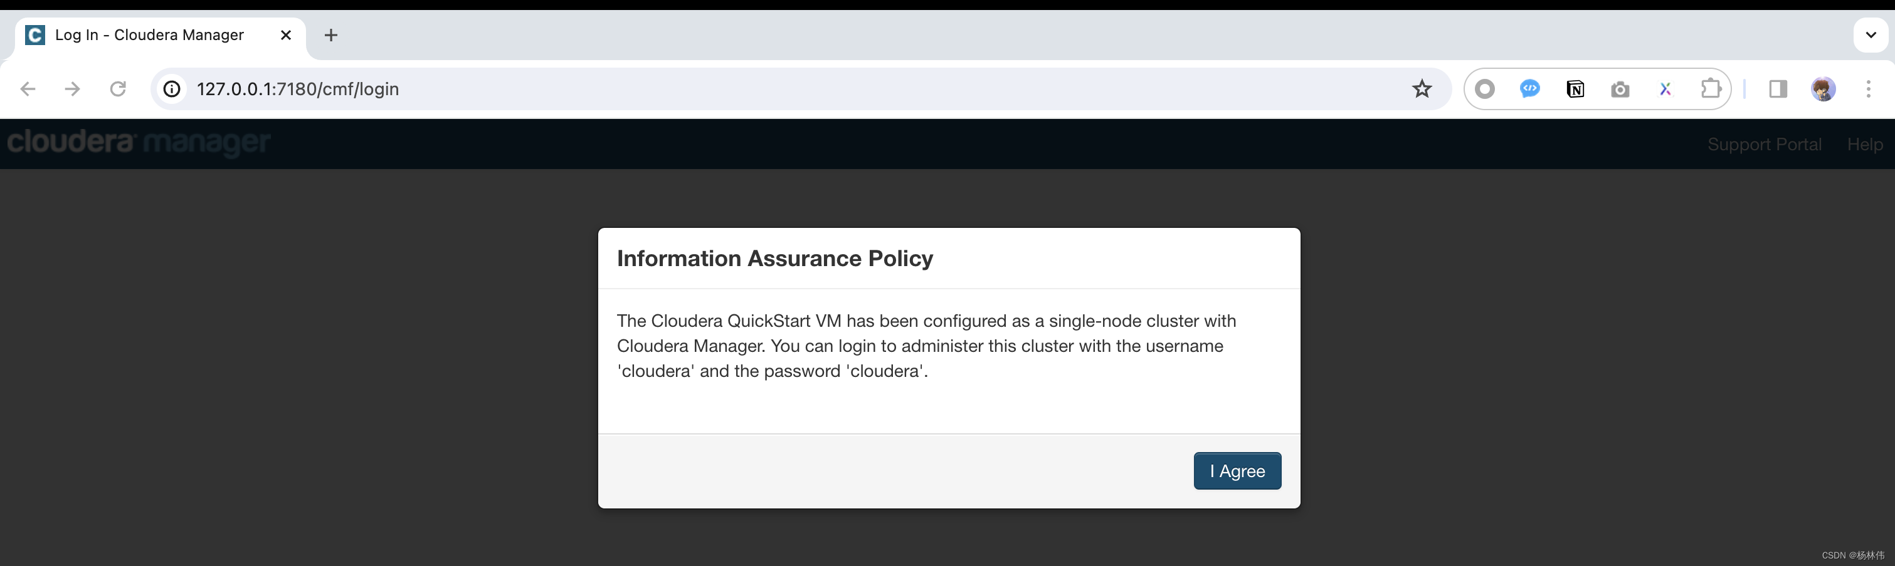Open a new tab with plus button
The height and width of the screenshot is (566, 1895).
[x=331, y=35]
